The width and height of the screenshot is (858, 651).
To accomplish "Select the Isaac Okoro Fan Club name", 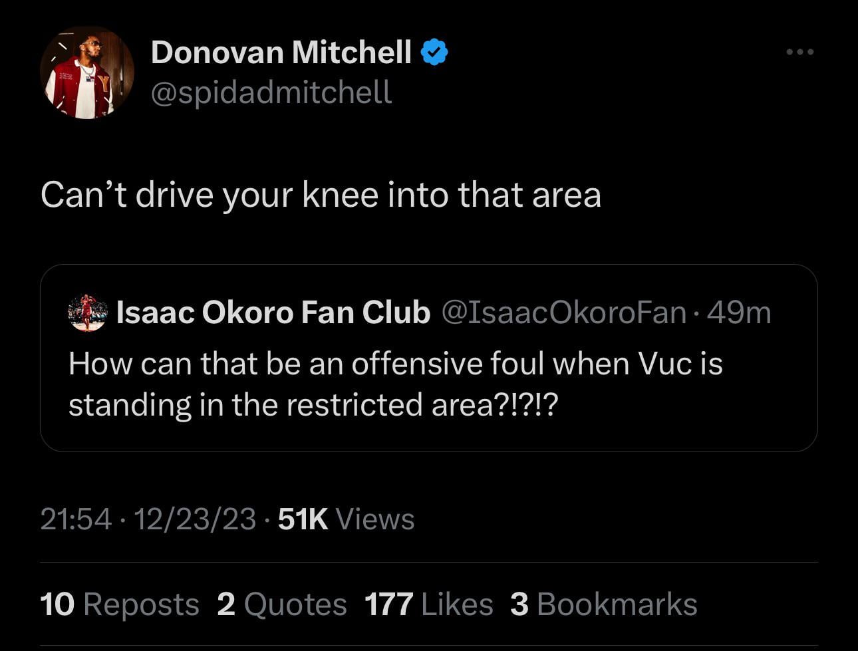I will tap(273, 313).
